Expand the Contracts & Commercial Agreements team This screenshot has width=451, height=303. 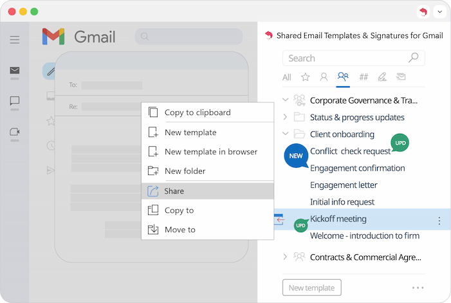click(x=285, y=257)
